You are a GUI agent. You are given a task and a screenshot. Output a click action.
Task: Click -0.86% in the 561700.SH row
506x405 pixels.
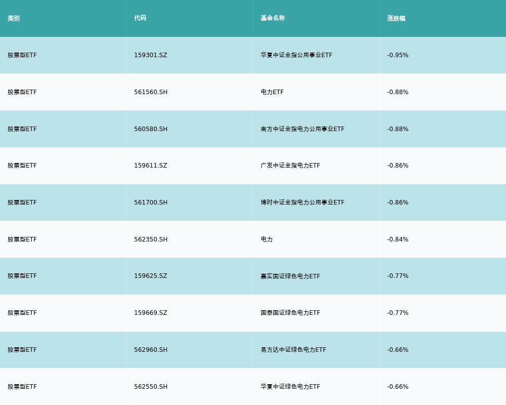point(398,202)
